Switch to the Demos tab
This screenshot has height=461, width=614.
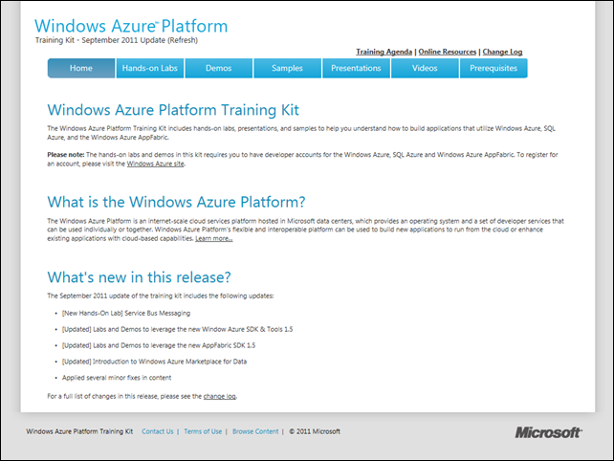pos(219,68)
